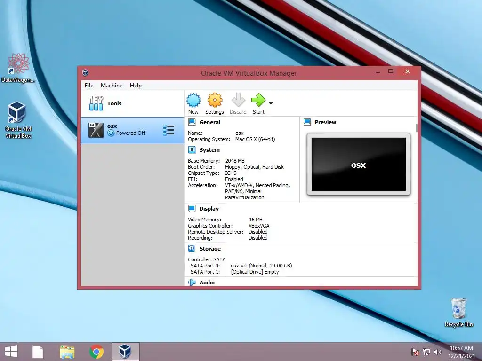Open DataWagon desktop shortcut

pyautogui.click(x=18, y=68)
